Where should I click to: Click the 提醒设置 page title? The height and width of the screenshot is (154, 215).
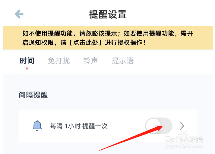[108, 14]
